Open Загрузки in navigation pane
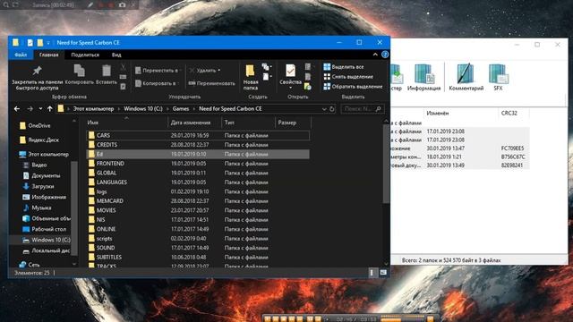This screenshot has height=322, width=573. tap(38, 186)
